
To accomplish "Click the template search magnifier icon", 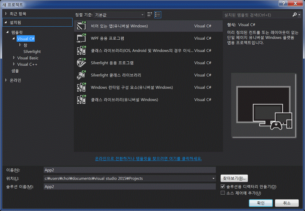I will (x=295, y=15).
